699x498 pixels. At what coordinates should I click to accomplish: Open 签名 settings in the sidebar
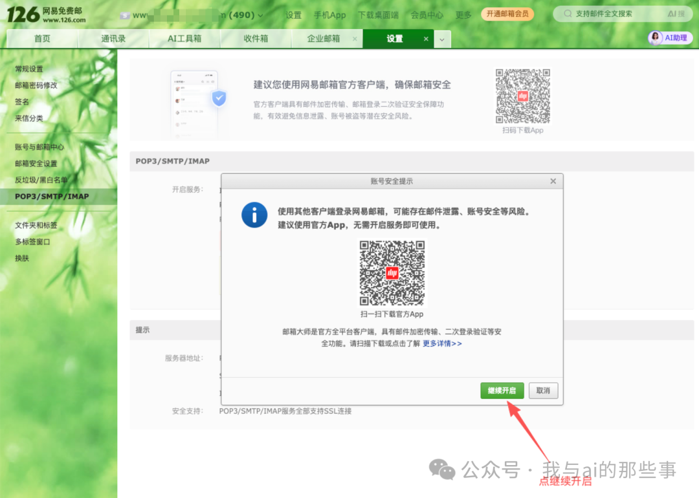tap(22, 102)
